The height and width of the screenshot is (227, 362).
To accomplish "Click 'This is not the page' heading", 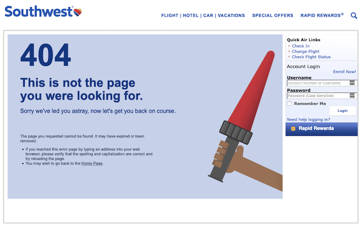I will 78,83.
